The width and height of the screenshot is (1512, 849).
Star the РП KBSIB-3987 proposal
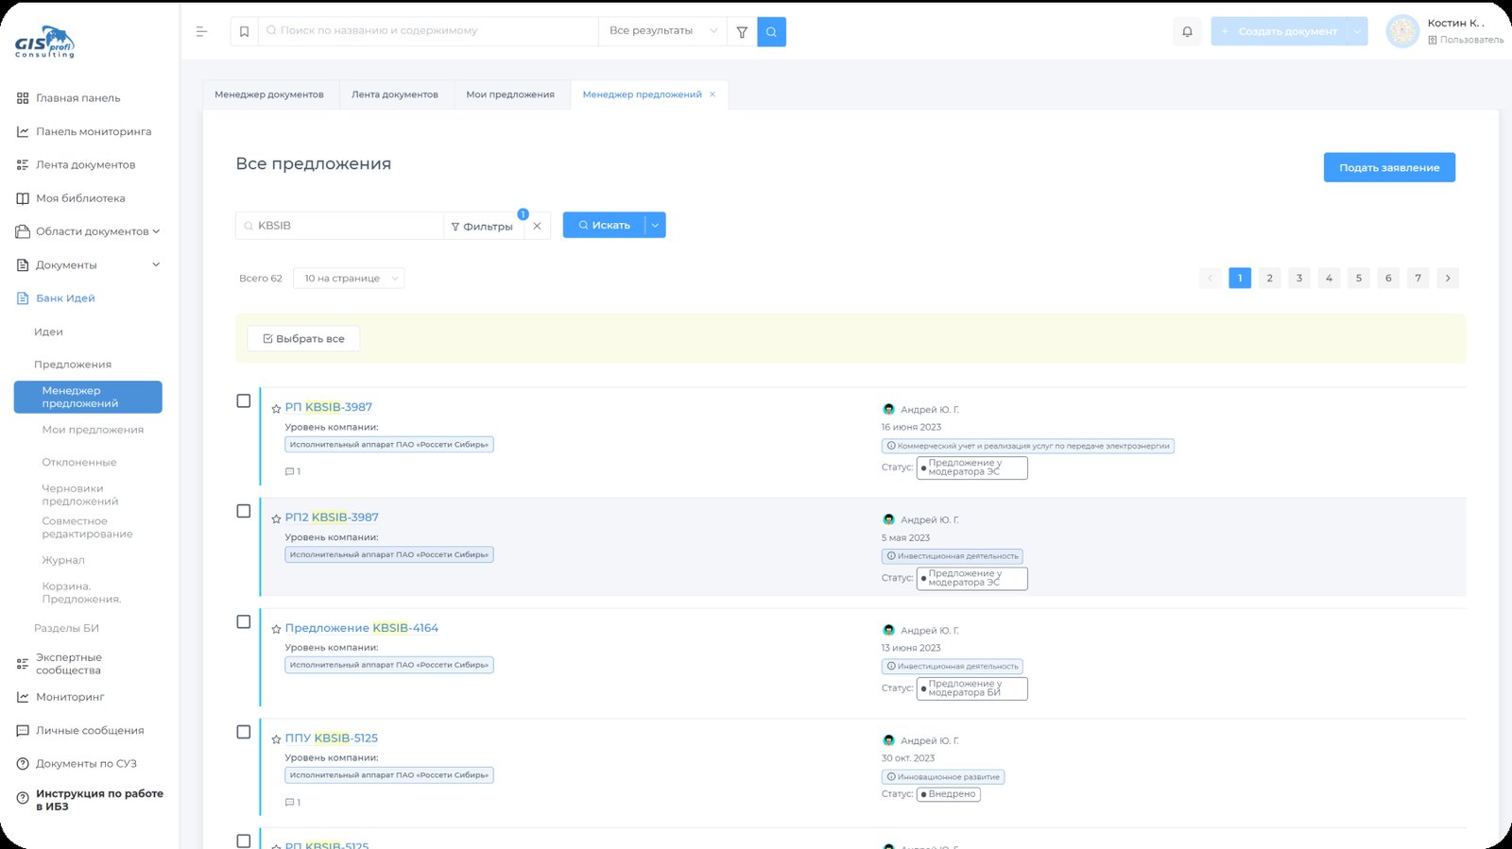(276, 409)
